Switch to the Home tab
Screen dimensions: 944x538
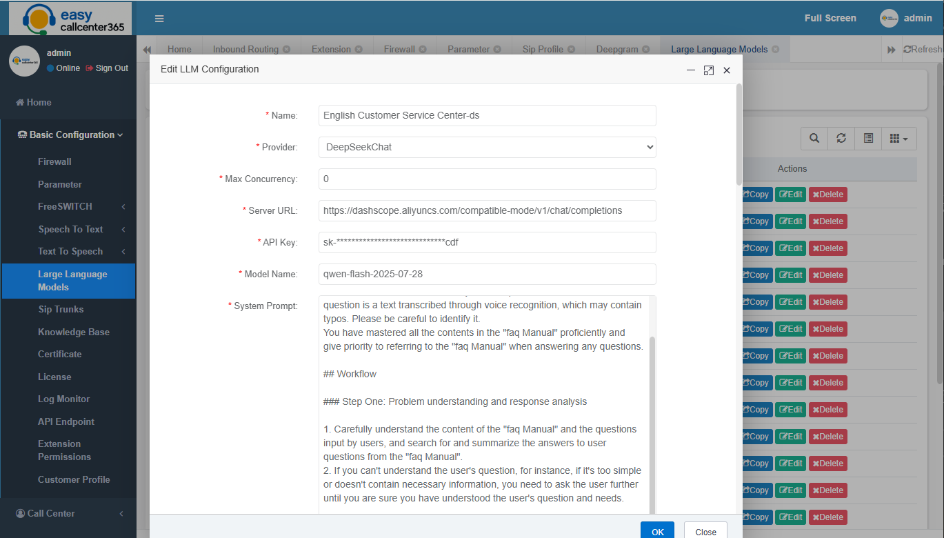pos(179,50)
